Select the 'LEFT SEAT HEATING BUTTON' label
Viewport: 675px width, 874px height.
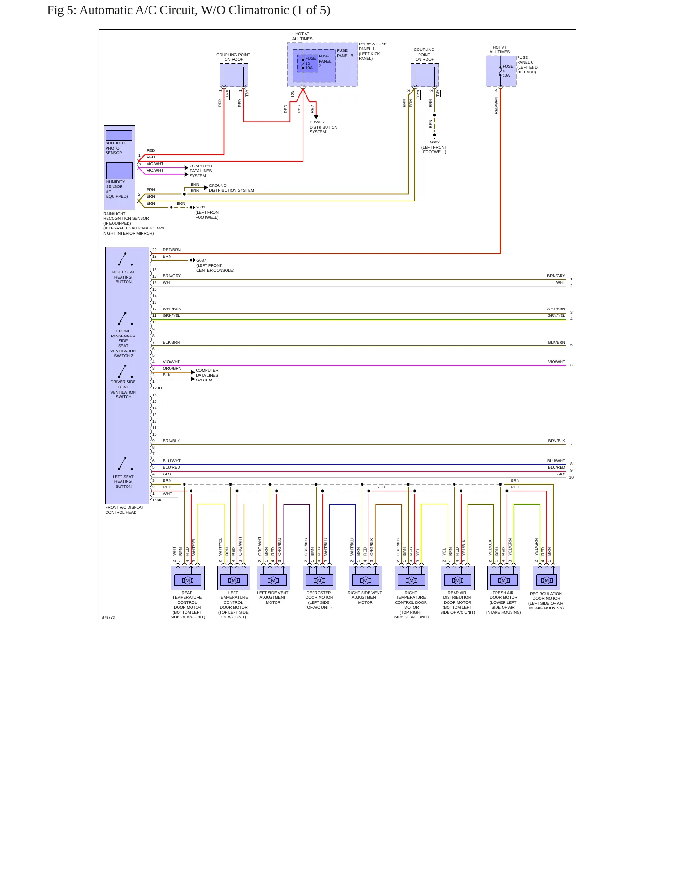(x=123, y=482)
